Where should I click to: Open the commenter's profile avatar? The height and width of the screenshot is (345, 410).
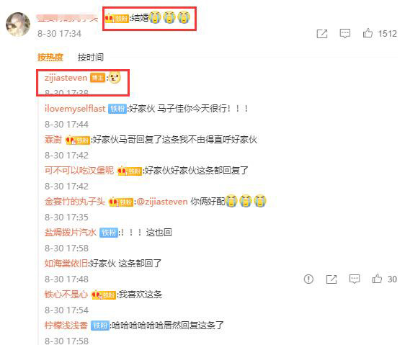pyautogui.click(x=18, y=24)
